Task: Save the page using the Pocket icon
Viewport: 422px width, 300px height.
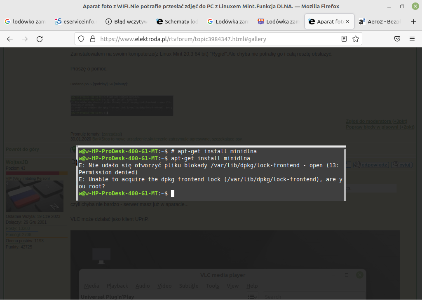Action: click(x=397, y=39)
